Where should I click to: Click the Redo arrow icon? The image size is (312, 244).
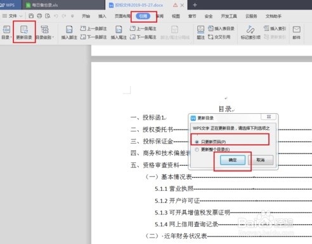[64, 16]
